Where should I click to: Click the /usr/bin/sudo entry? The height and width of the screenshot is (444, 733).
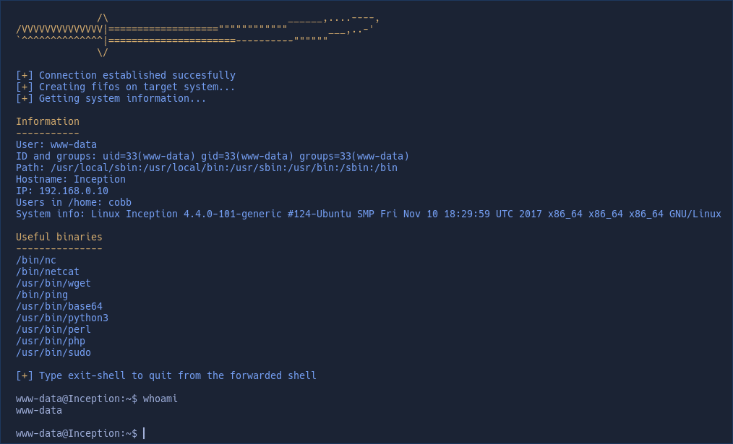pos(53,352)
